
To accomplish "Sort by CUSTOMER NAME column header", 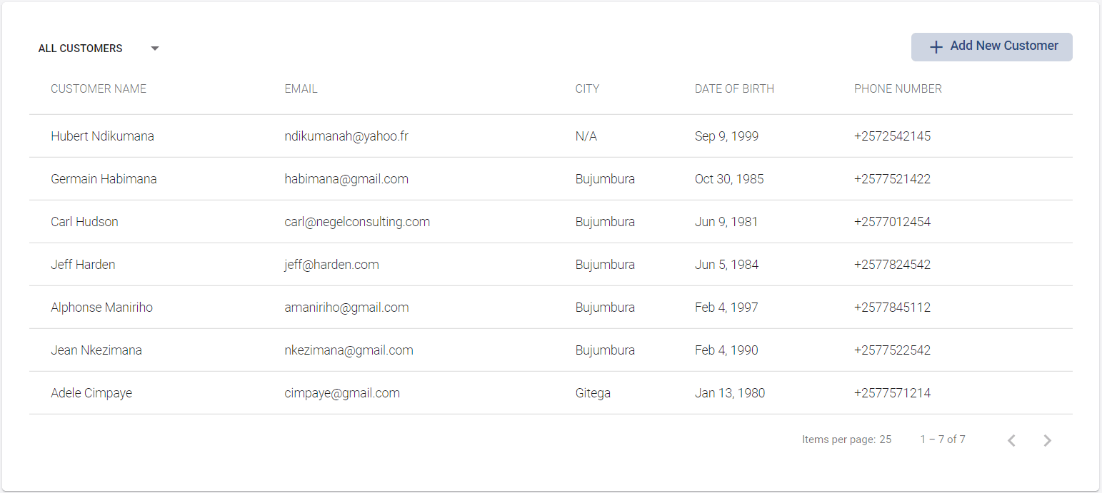I will tap(99, 89).
